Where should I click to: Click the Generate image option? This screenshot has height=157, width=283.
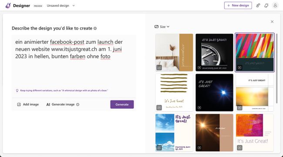point(61,104)
